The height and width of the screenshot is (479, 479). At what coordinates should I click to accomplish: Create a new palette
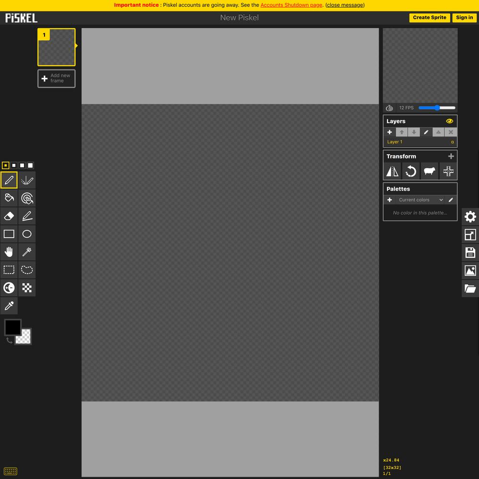(x=389, y=200)
